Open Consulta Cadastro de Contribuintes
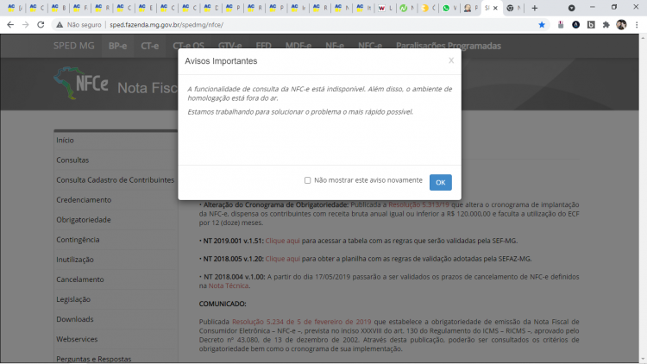This screenshot has width=647, height=364. point(115,180)
